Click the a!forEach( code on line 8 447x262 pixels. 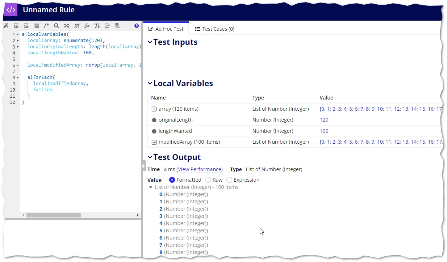click(41, 77)
